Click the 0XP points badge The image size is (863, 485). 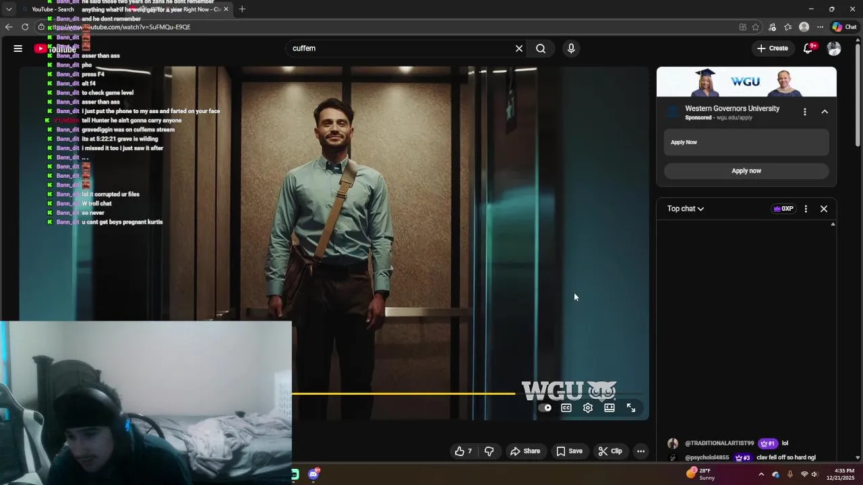coord(783,209)
